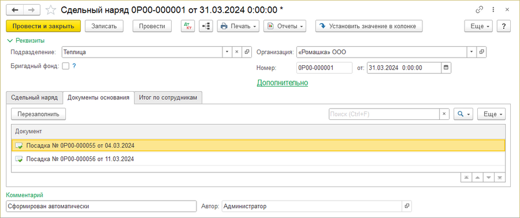520x218 pixels.
Task: Click document icon of Посадка 0Р00-000056 row
Action: [19, 159]
